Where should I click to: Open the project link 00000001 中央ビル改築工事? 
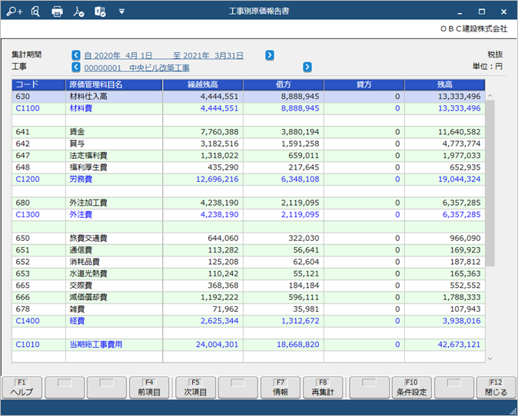[137, 68]
